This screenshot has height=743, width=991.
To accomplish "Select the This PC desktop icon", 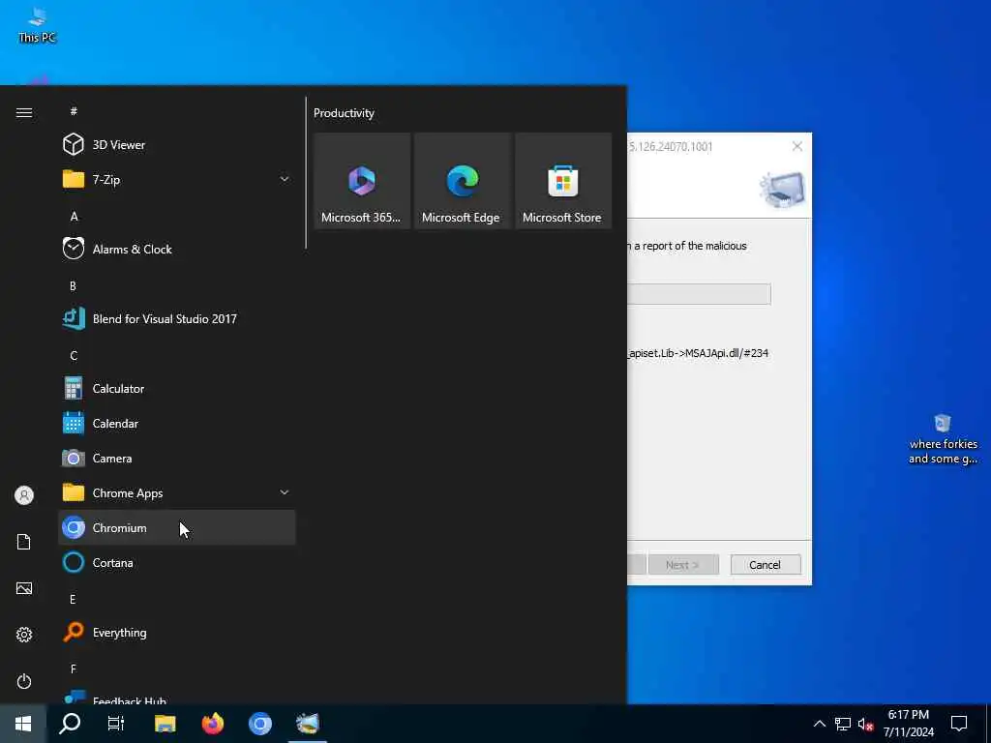I will pos(37,25).
